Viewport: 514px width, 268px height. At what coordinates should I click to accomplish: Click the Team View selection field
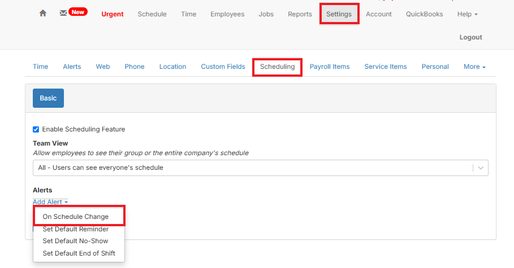pyautogui.click(x=252, y=168)
